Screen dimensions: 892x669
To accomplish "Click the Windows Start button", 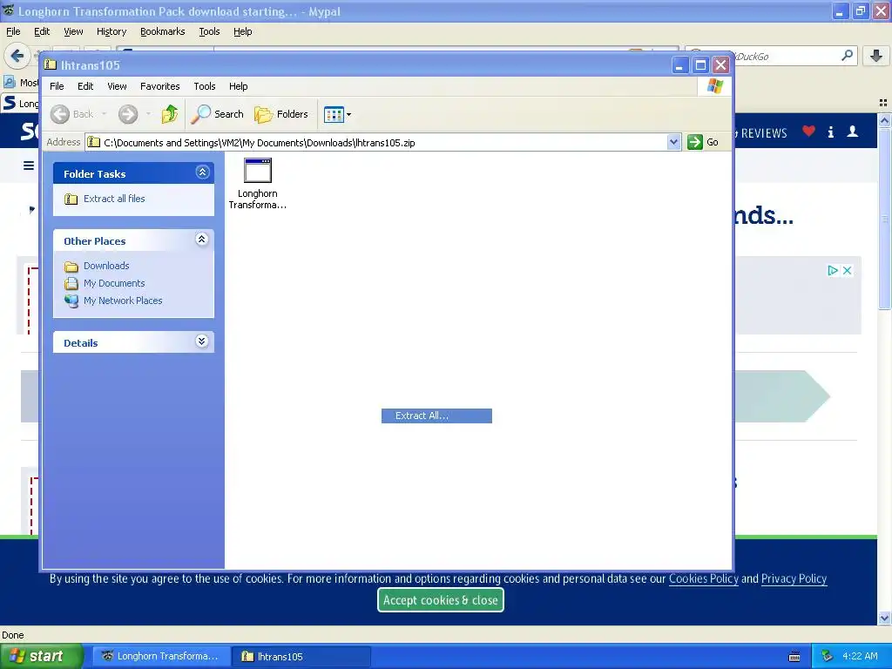I will pyautogui.click(x=41, y=656).
